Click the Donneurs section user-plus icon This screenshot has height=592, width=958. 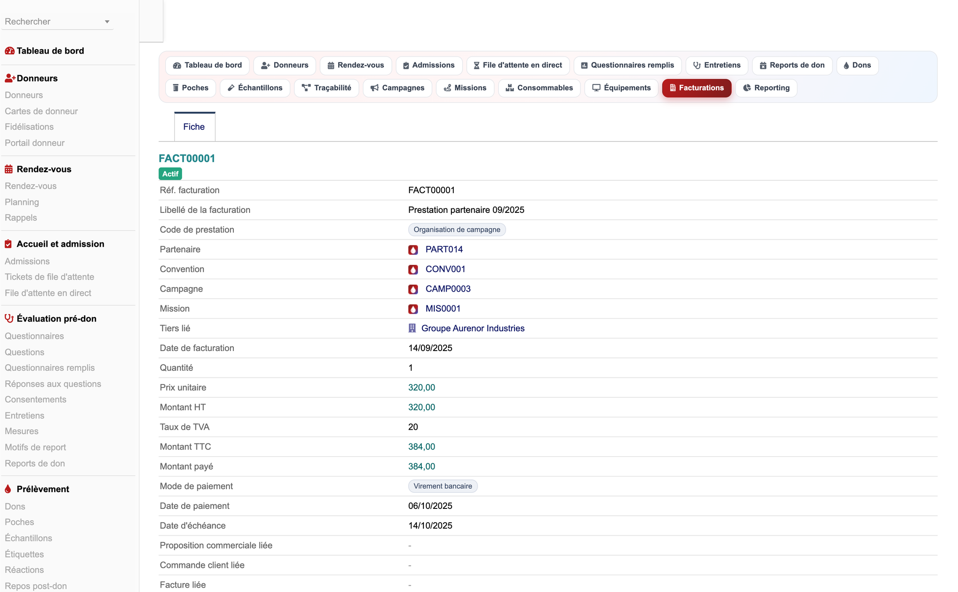coord(10,78)
